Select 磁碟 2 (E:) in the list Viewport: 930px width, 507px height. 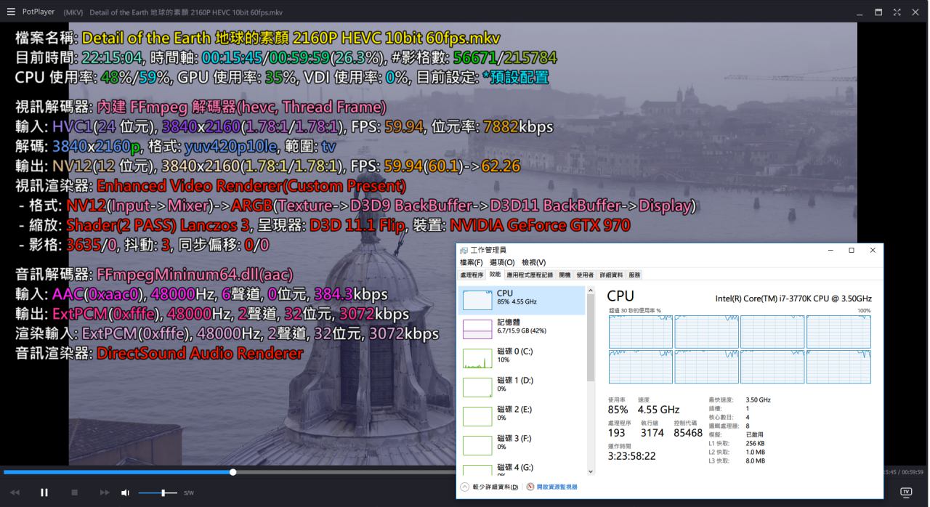(522, 416)
